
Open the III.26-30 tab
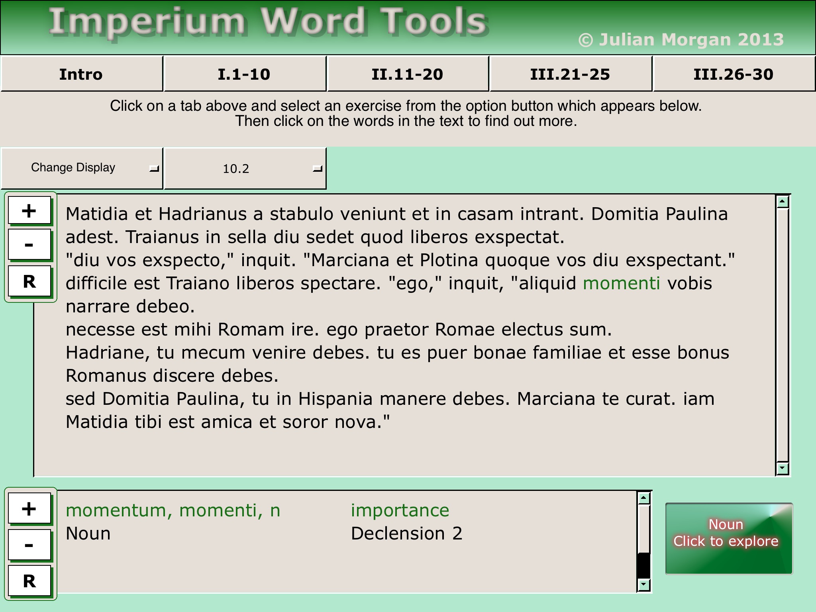(x=734, y=75)
